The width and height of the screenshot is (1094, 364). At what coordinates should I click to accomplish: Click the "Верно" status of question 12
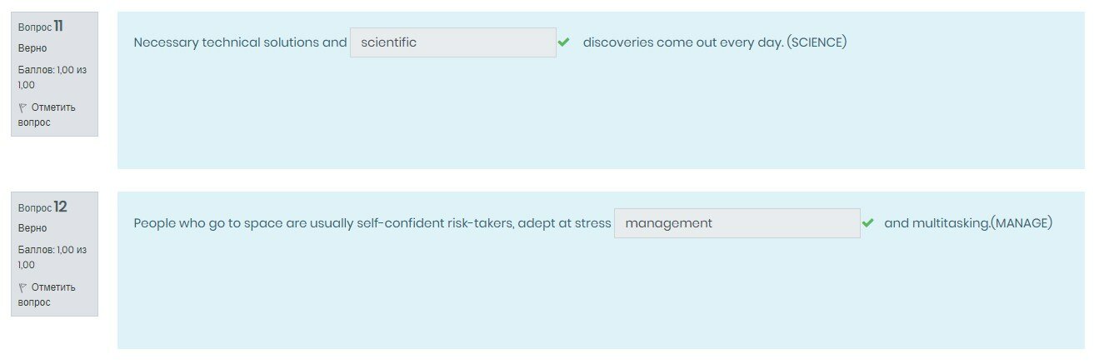tap(32, 228)
